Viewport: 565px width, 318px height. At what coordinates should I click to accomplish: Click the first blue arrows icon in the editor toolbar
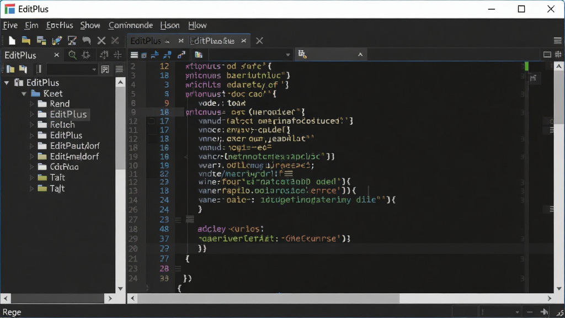tap(155, 55)
